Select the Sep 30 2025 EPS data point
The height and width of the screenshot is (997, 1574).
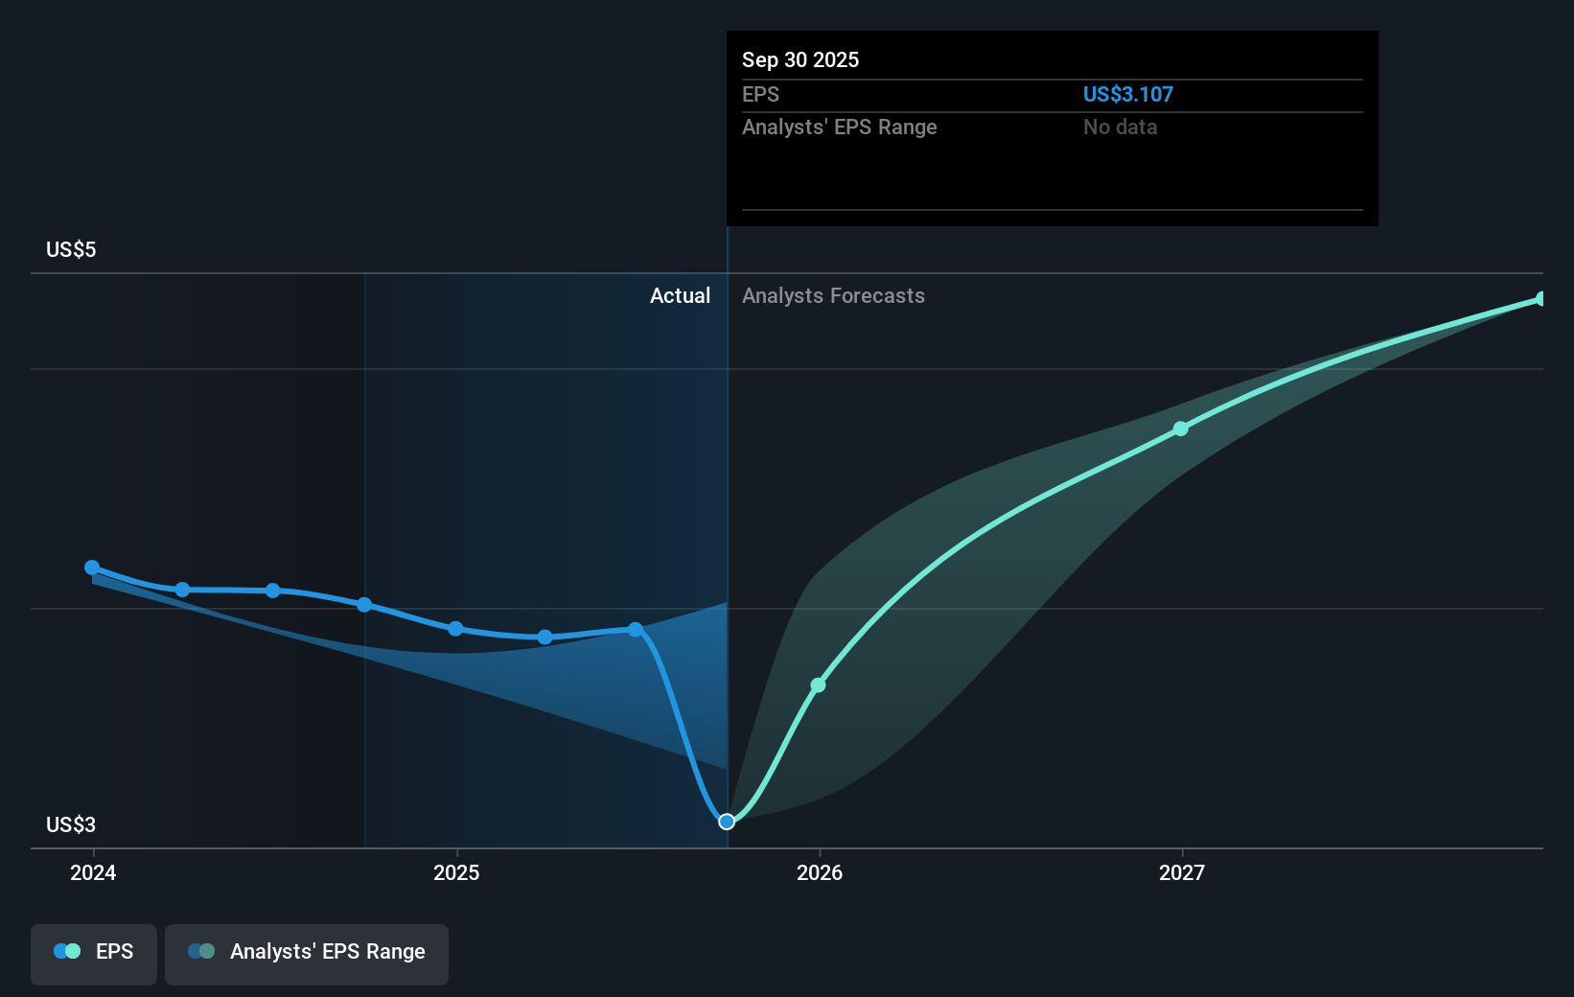click(x=727, y=822)
